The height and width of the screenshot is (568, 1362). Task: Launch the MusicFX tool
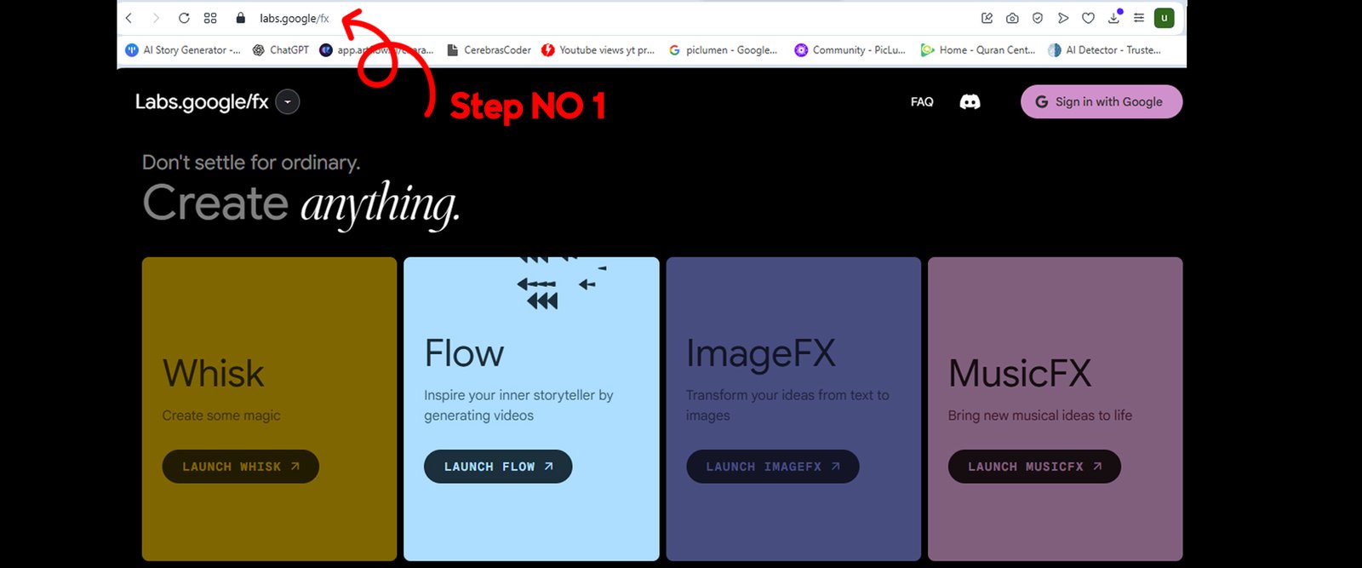tap(1033, 467)
